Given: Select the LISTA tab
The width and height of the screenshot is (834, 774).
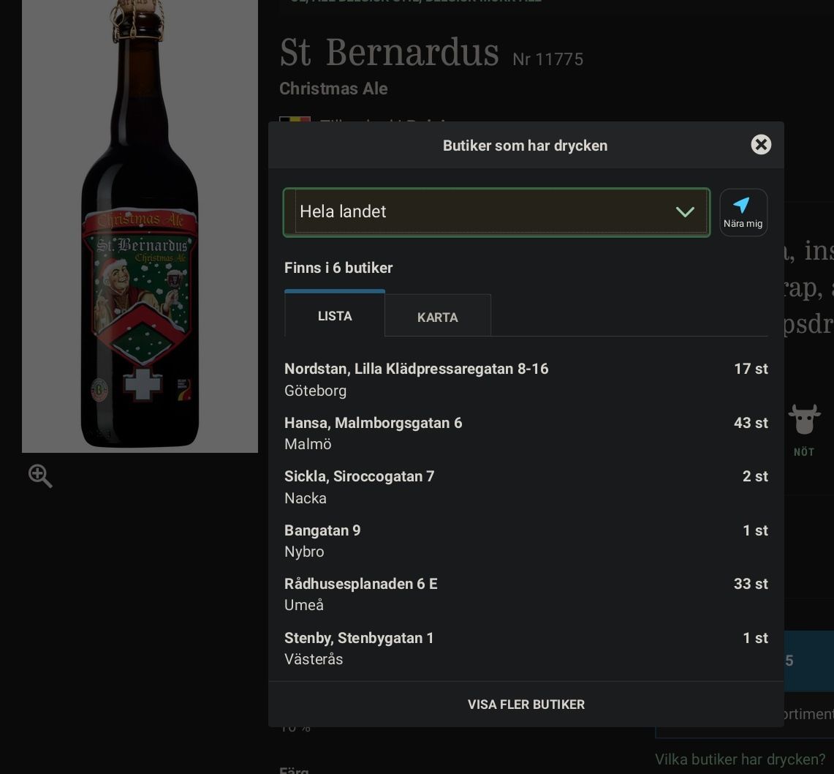Looking at the screenshot, I should click(335, 315).
